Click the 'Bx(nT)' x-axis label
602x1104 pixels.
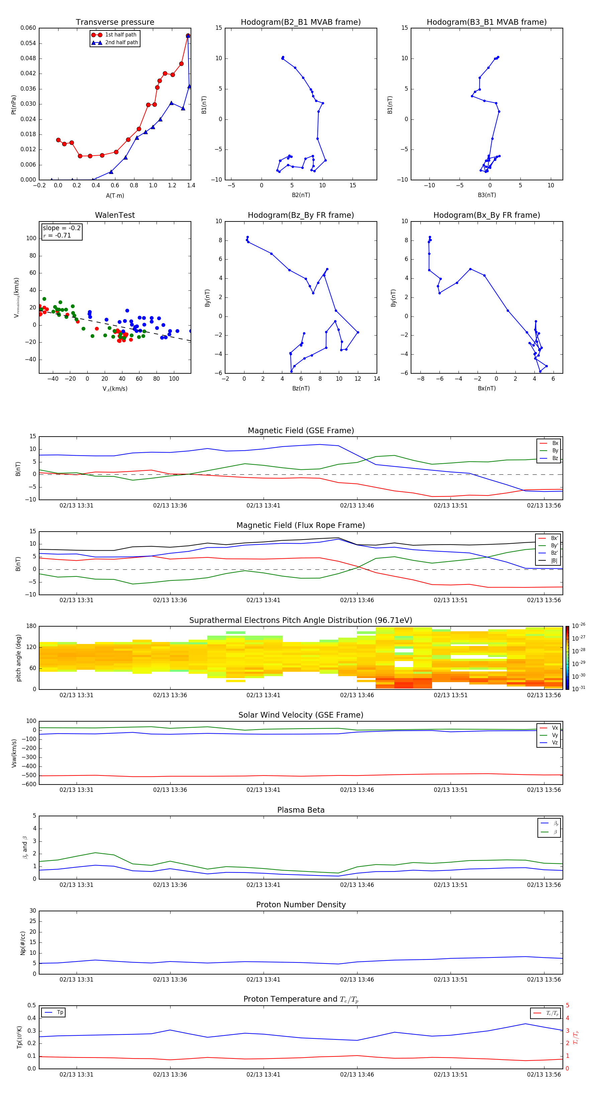(x=487, y=388)
